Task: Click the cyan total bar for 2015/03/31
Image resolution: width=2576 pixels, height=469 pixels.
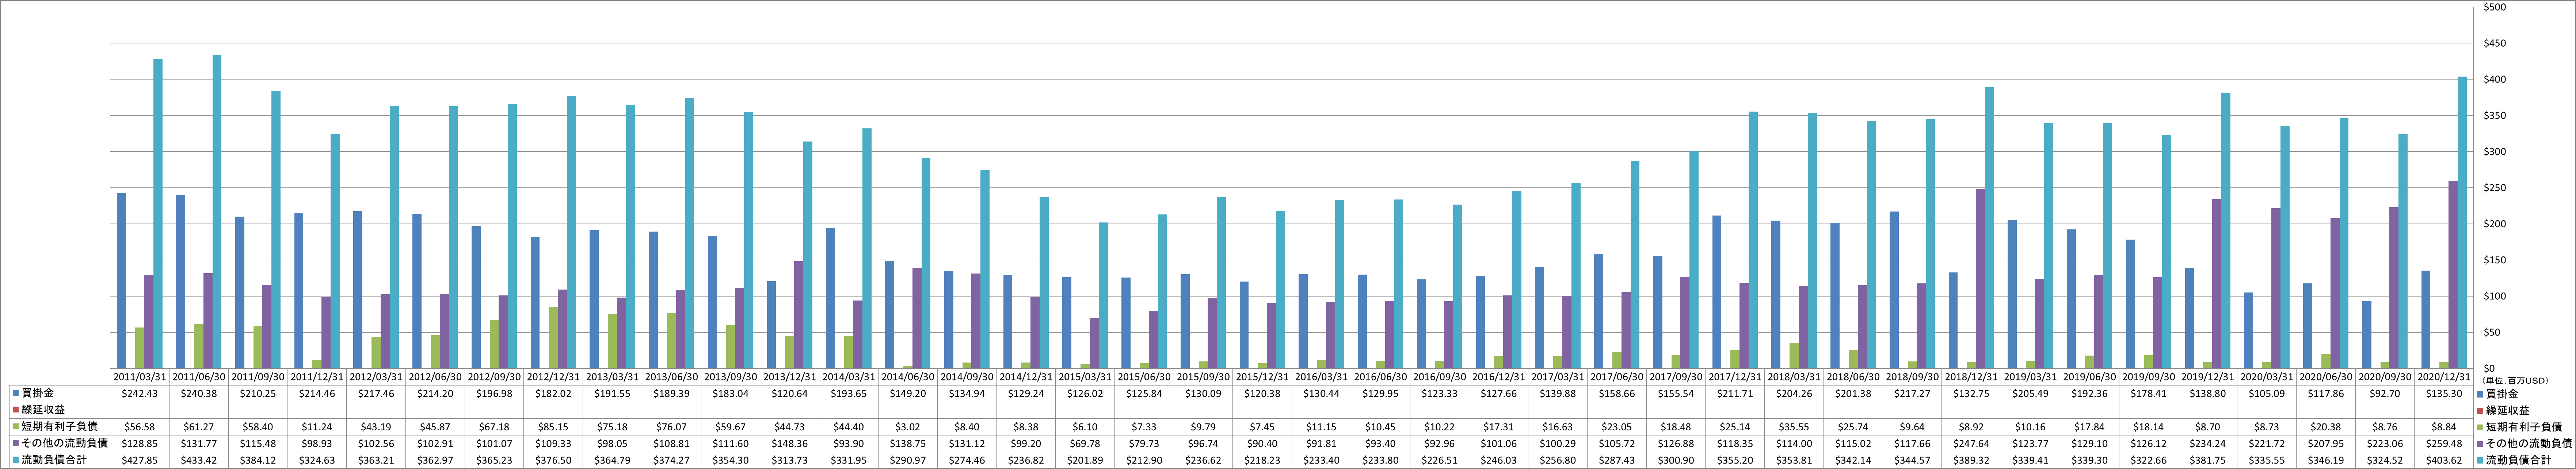Action: point(1103,295)
